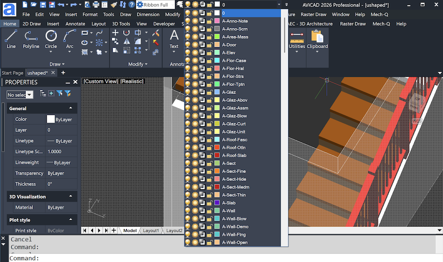Click the Undo arrow icon
443x262 pixels.
61,4
